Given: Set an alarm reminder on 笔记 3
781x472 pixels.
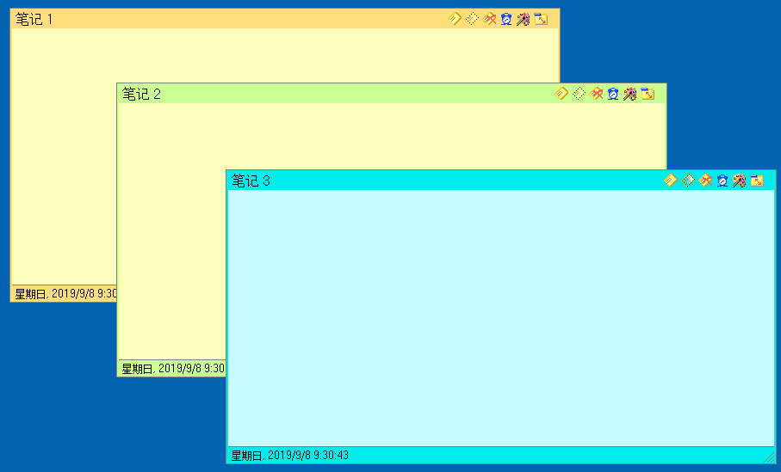Looking at the screenshot, I should (722, 181).
